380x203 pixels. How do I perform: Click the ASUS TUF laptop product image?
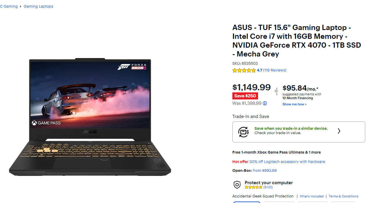[x=90, y=117]
